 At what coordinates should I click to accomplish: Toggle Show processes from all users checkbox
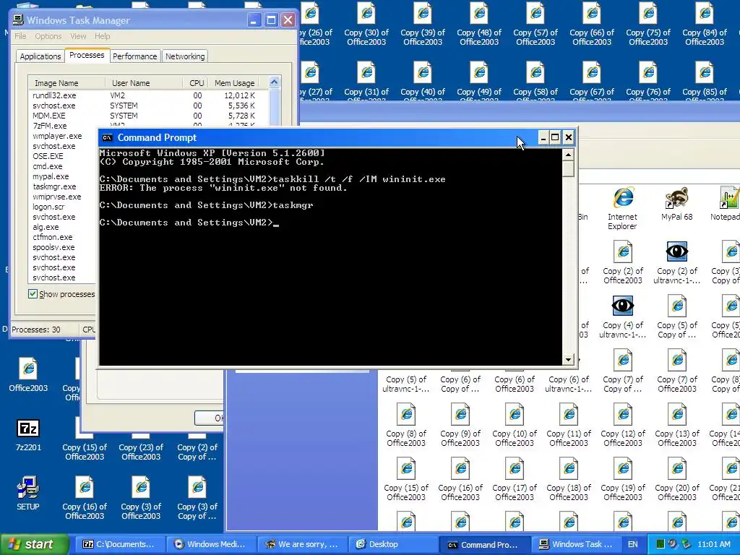pyautogui.click(x=33, y=294)
